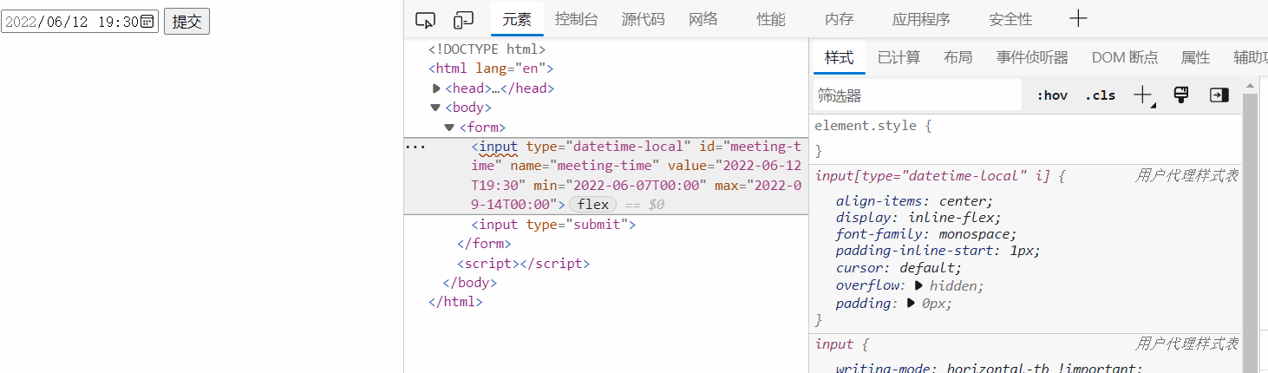Expand the head element node
Screen dimensions: 1268x373
pyautogui.click(x=436, y=88)
